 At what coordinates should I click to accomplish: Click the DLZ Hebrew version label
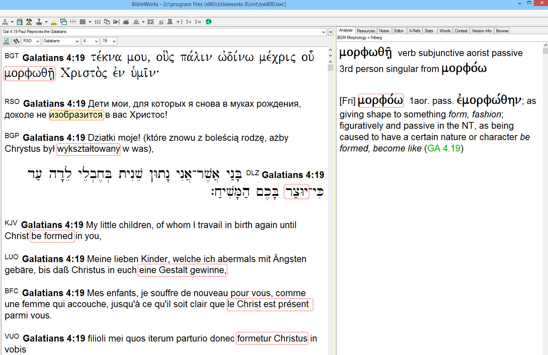click(x=253, y=173)
